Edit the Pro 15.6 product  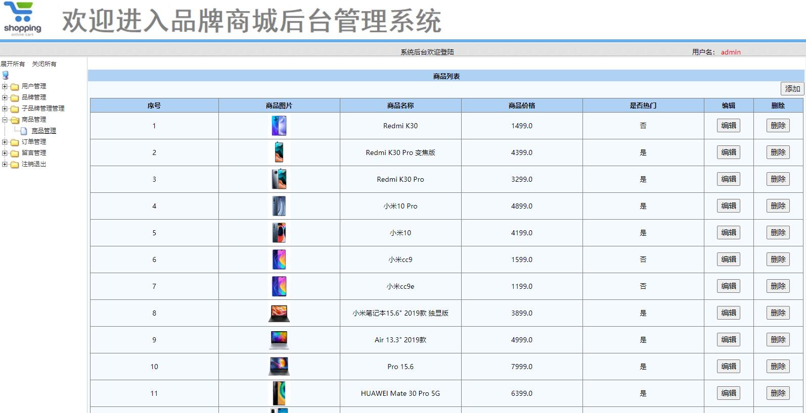click(729, 367)
